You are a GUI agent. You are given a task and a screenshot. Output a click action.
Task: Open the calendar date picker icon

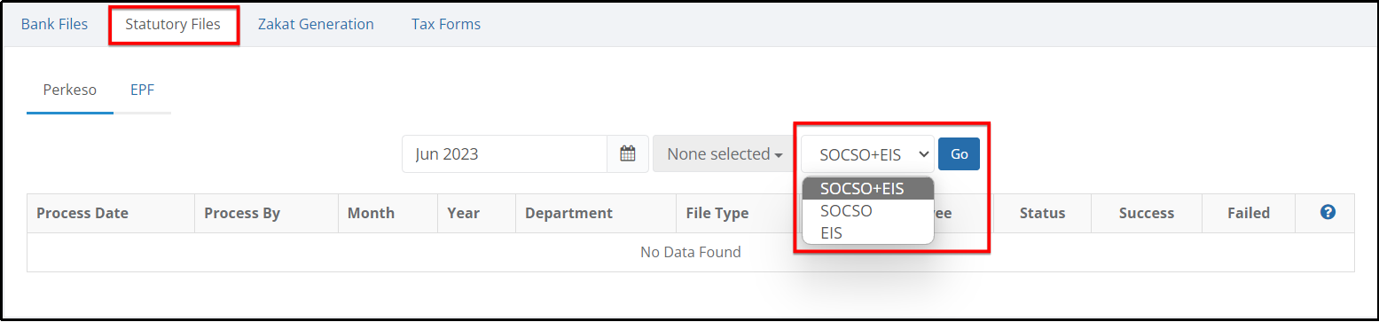(x=628, y=153)
